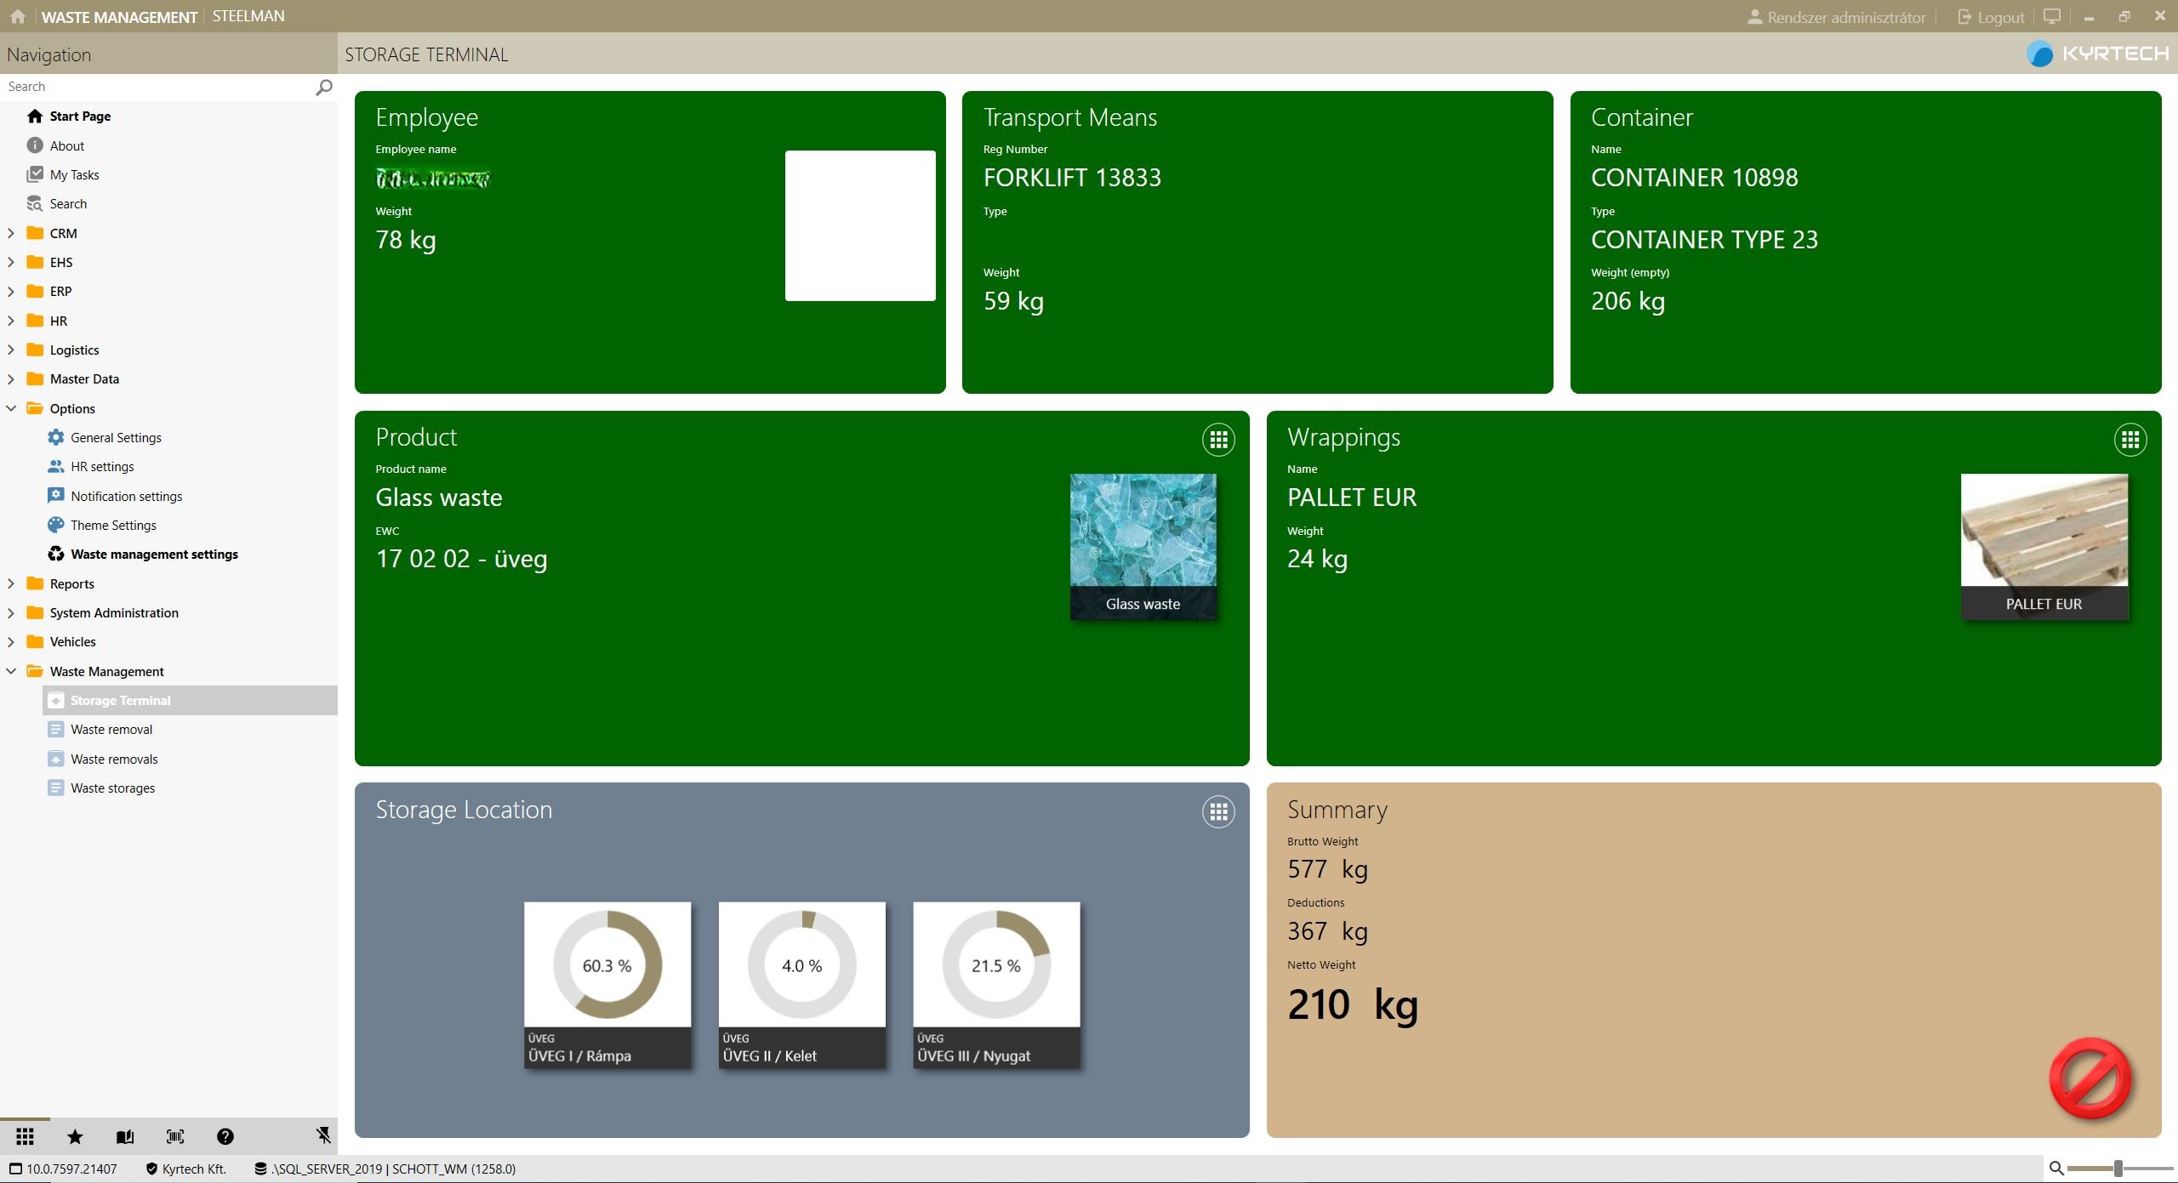This screenshot has width=2178, height=1183.
Task: Toggle the navigation panel pin icon
Action: tap(323, 1135)
